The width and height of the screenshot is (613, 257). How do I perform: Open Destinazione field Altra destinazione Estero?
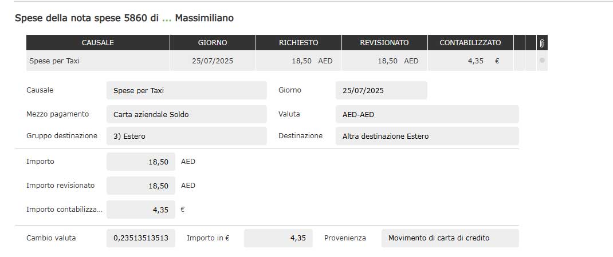click(427, 136)
